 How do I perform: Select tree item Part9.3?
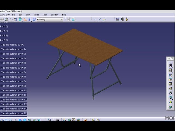point(4,40)
